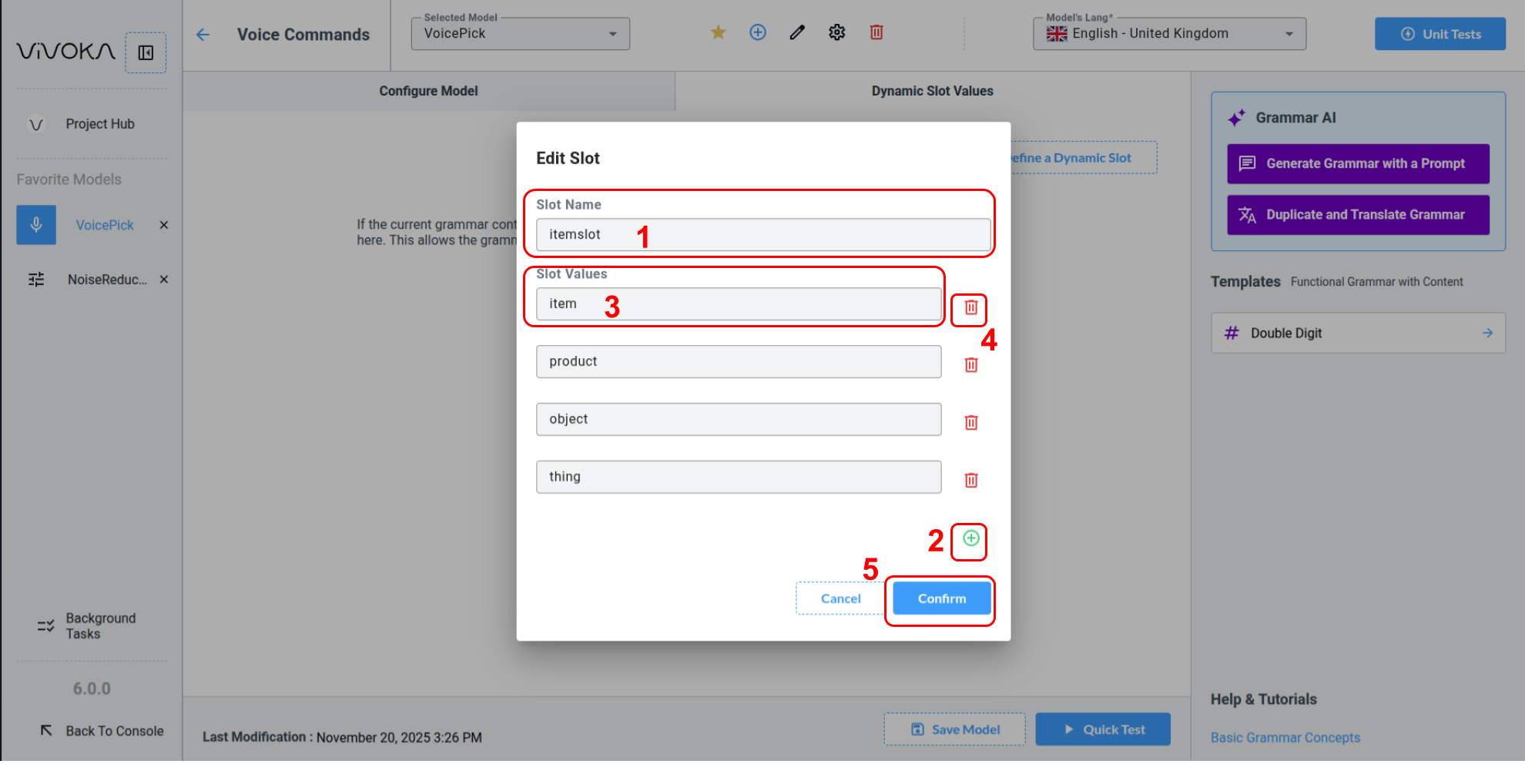Click the gold favorite star icon
Screen dimensions: 1525x764
click(718, 32)
